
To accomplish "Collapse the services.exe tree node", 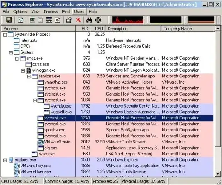I will [x=29, y=77].
